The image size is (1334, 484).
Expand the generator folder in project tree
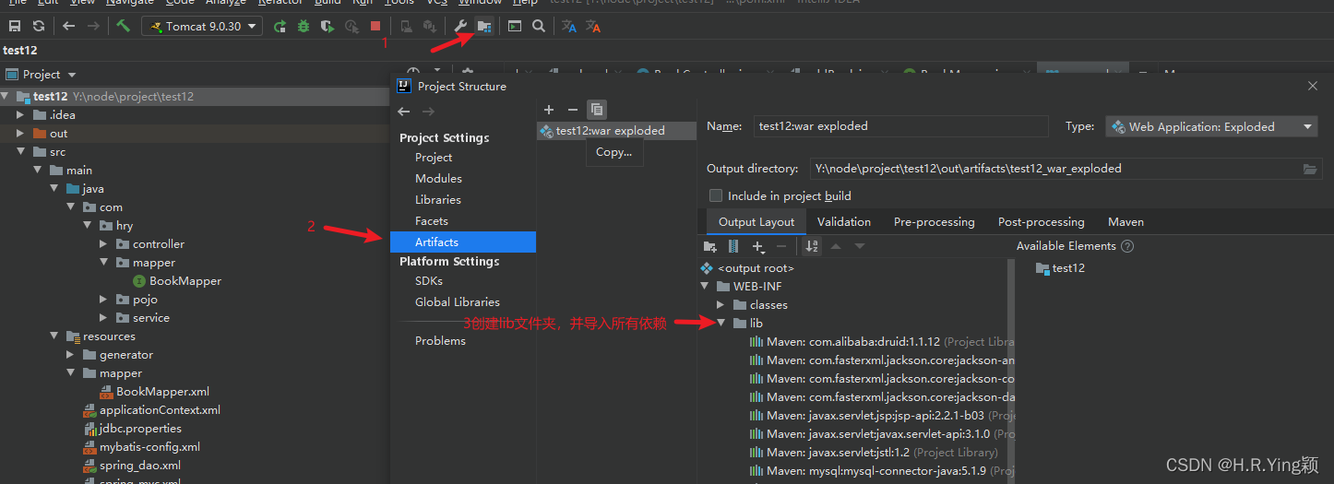(x=71, y=355)
